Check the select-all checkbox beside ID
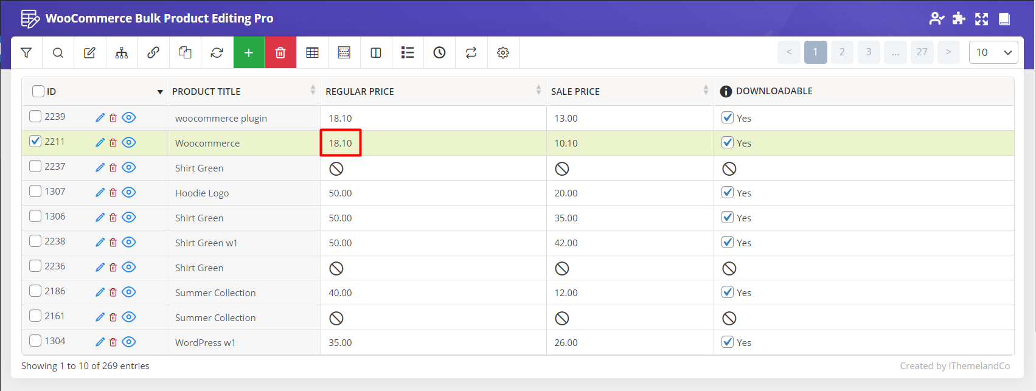This screenshot has height=391, width=1036. click(x=38, y=91)
